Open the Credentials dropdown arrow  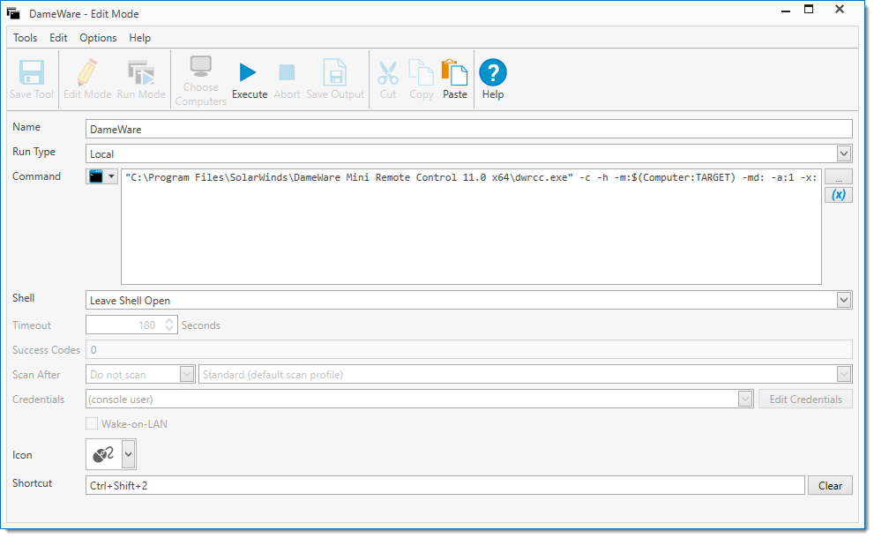point(744,399)
